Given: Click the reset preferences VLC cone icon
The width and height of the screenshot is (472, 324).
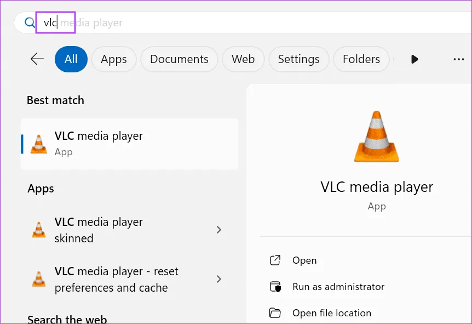Looking at the screenshot, I should [x=39, y=279].
